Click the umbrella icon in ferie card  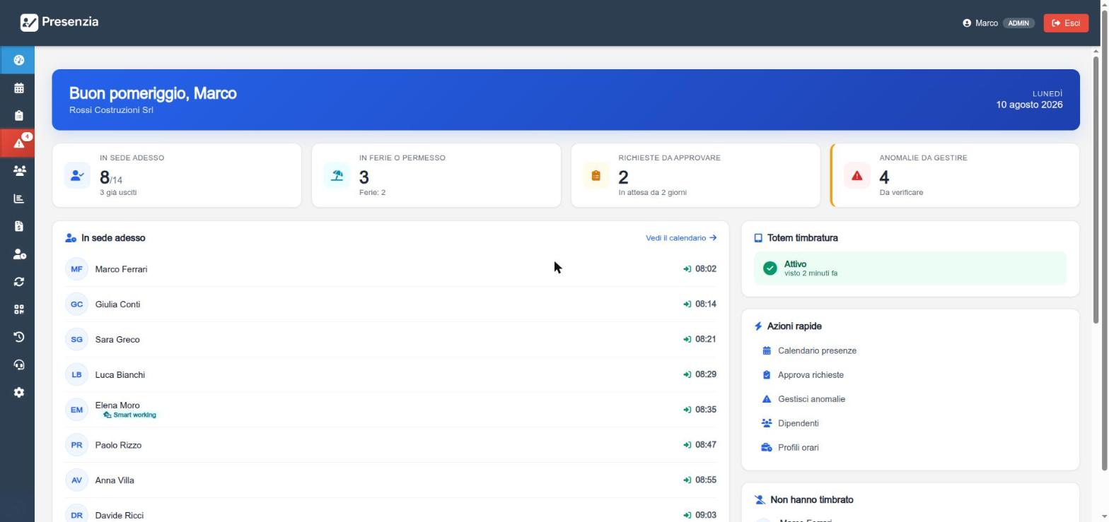coord(337,175)
